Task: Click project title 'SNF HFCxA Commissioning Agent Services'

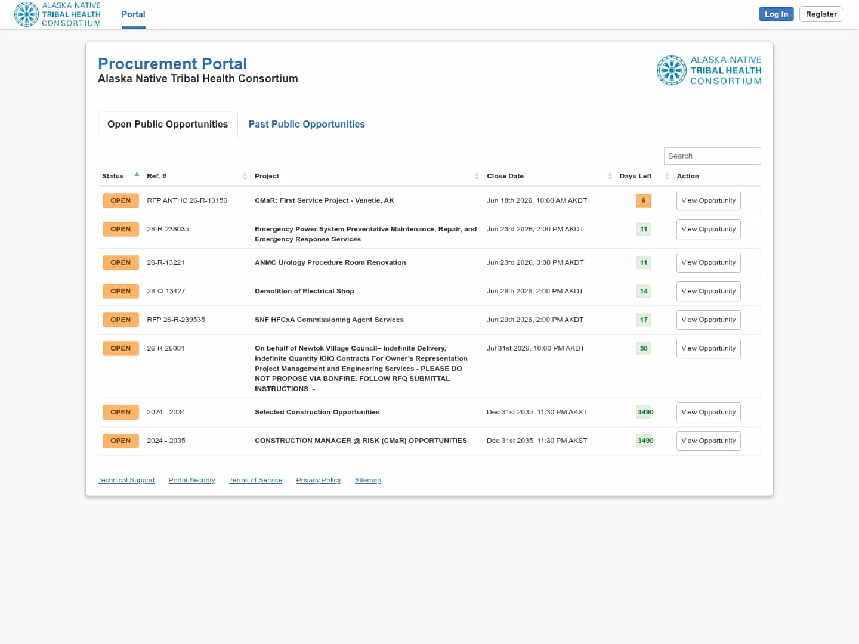Action: click(x=329, y=320)
